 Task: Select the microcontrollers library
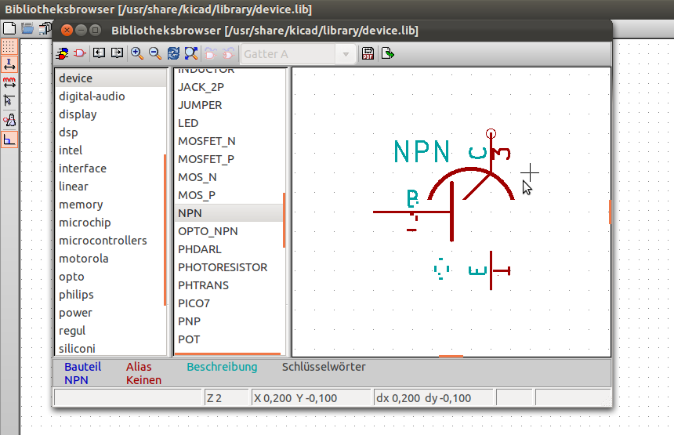111,241
